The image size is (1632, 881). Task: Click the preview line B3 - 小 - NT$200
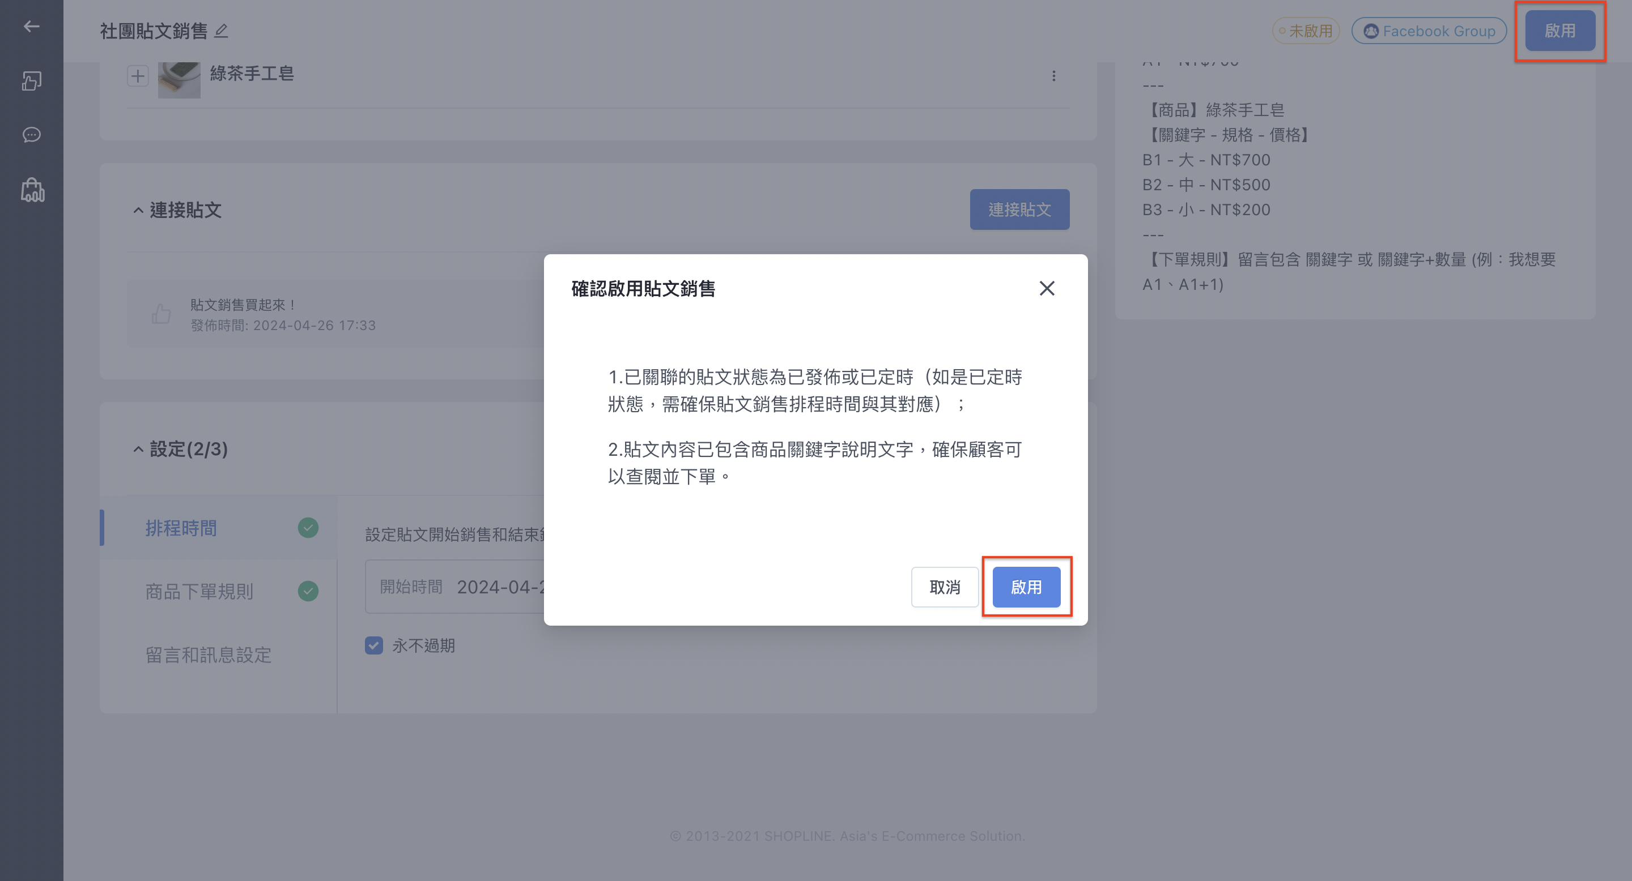point(1206,209)
